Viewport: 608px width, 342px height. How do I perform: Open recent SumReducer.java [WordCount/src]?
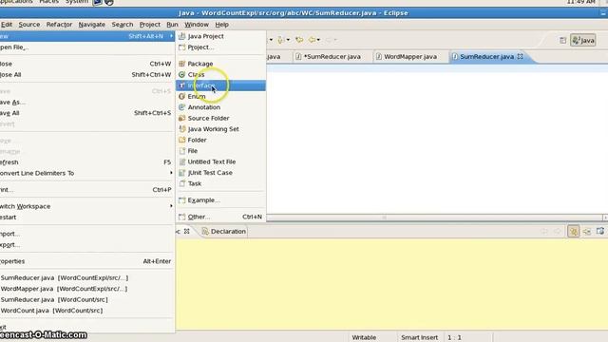point(86,299)
